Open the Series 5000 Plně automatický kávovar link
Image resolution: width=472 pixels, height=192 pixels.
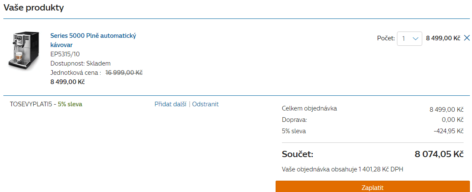point(93,40)
